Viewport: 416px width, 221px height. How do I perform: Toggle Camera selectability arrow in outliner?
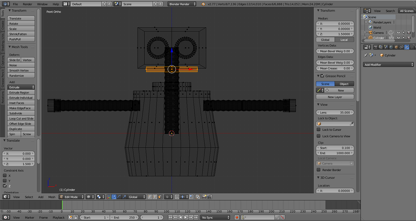tap(404, 33)
